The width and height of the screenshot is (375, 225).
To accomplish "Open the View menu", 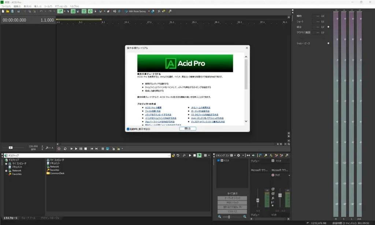I will coord(27,6).
